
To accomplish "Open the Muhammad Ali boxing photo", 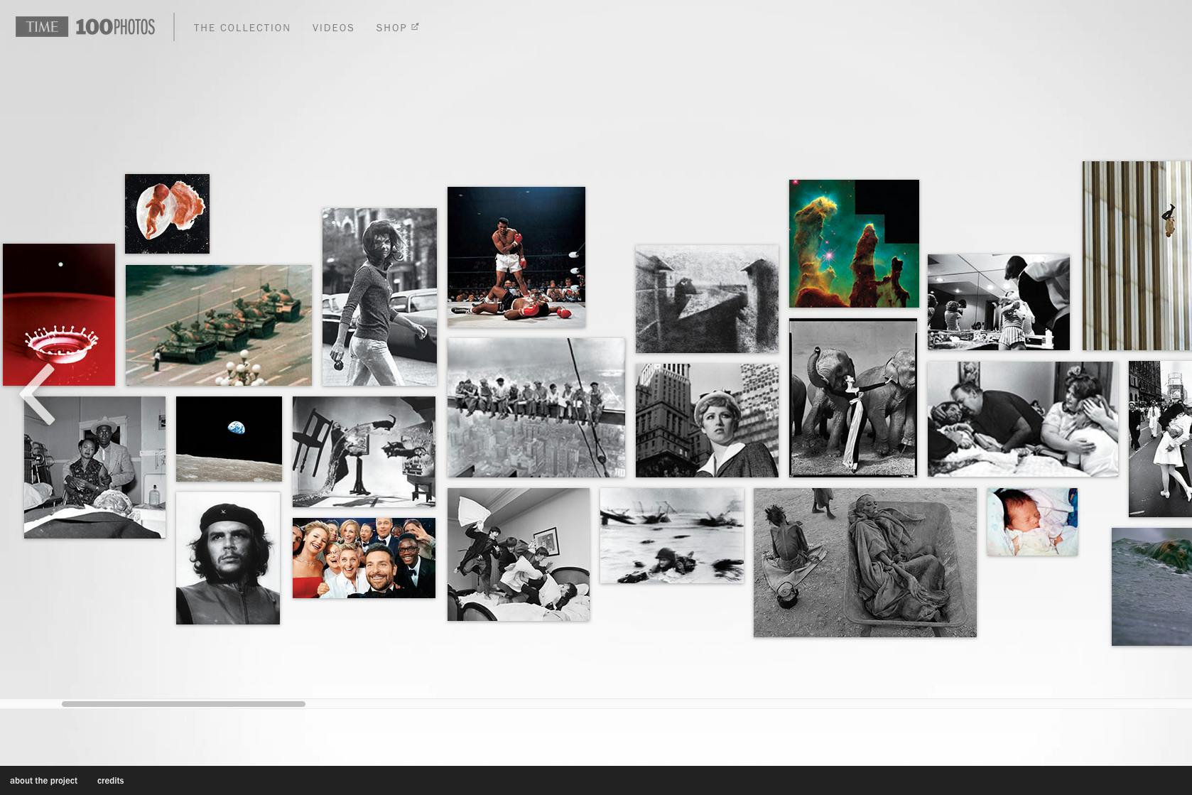I will pos(516,257).
